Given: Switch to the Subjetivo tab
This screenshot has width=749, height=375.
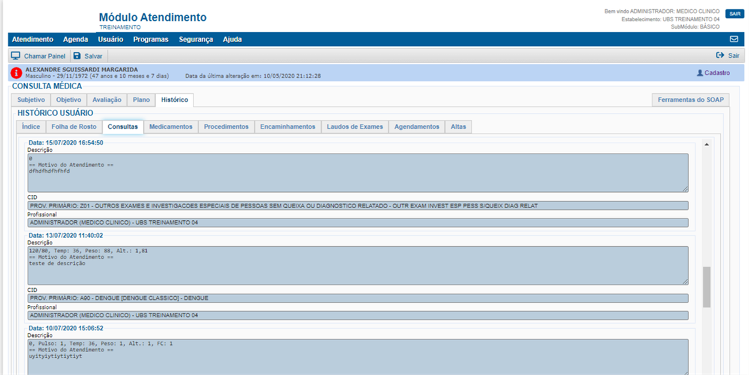Looking at the screenshot, I should (x=31, y=100).
